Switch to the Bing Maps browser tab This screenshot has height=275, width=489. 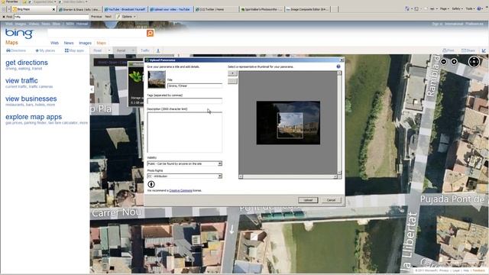click(x=34, y=9)
